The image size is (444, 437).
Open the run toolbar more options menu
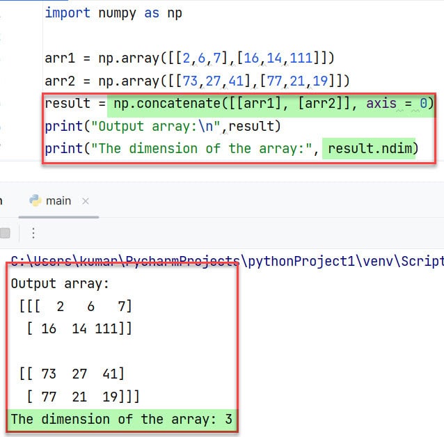click(x=33, y=233)
